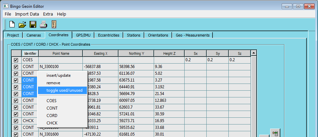Open the Extra menu
Screen dimensions: 318x137
[x=48, y=14]
